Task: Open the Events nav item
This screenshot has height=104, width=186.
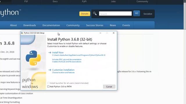Action: click(126, 25)
